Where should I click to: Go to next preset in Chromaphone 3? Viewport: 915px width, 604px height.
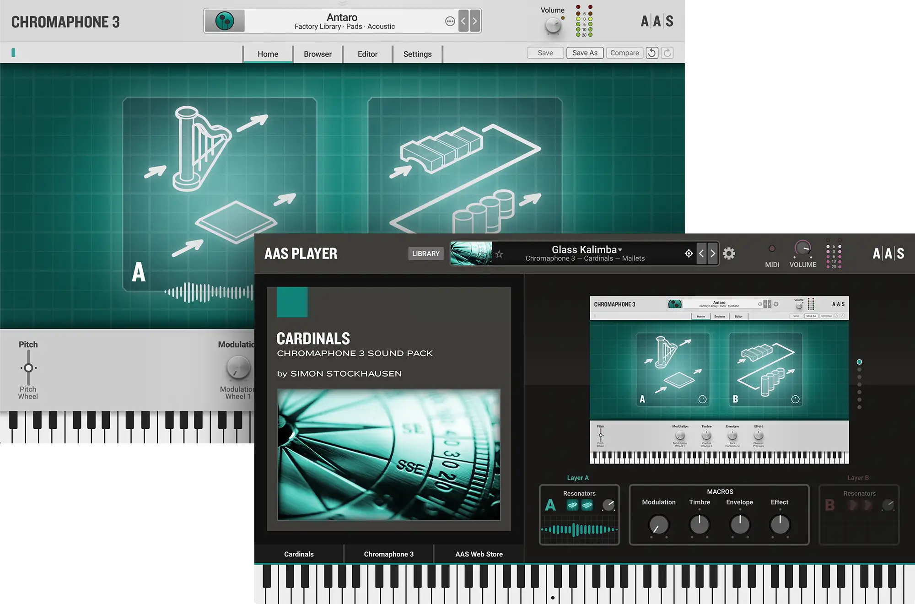[475, 21]
